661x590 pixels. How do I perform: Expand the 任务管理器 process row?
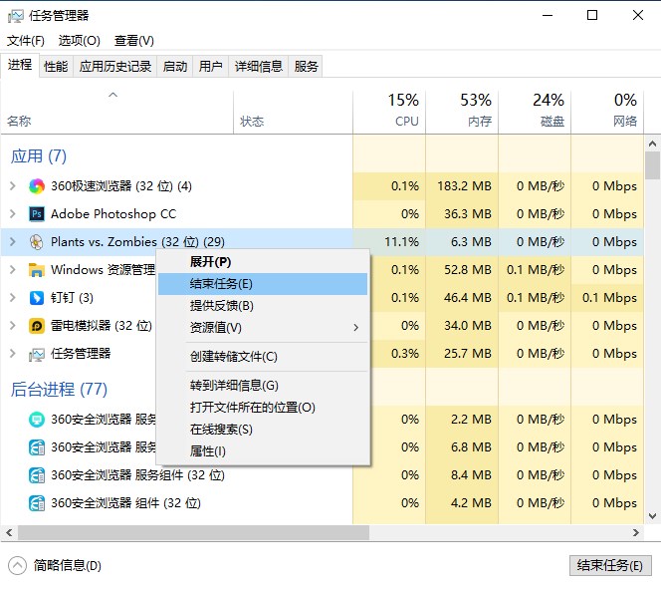coord(13,354)
